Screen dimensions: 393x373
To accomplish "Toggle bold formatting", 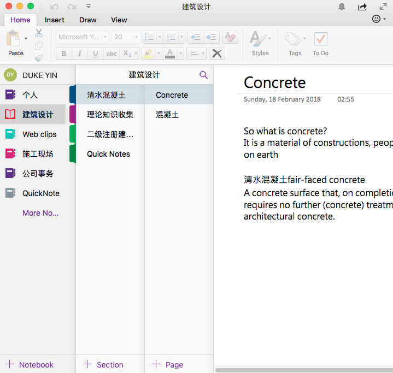I will pos(64,54).
